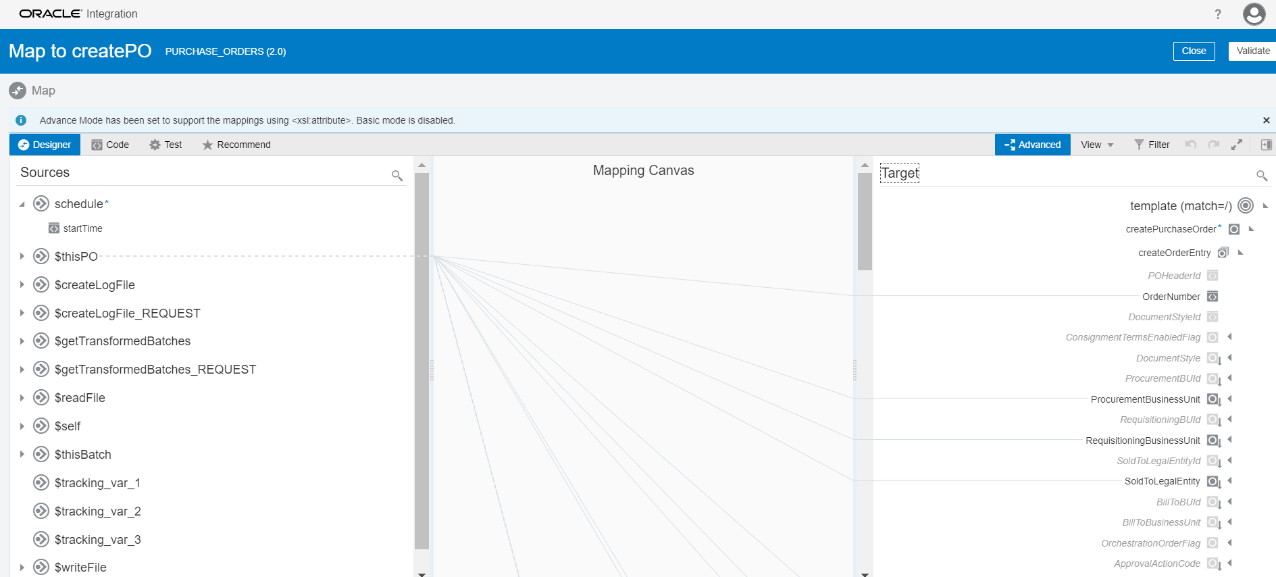This screenshot has height=577, width=1276.
Task: Expand the $writeFile source node
Action: pyautogui.click(x=22, y=568)
